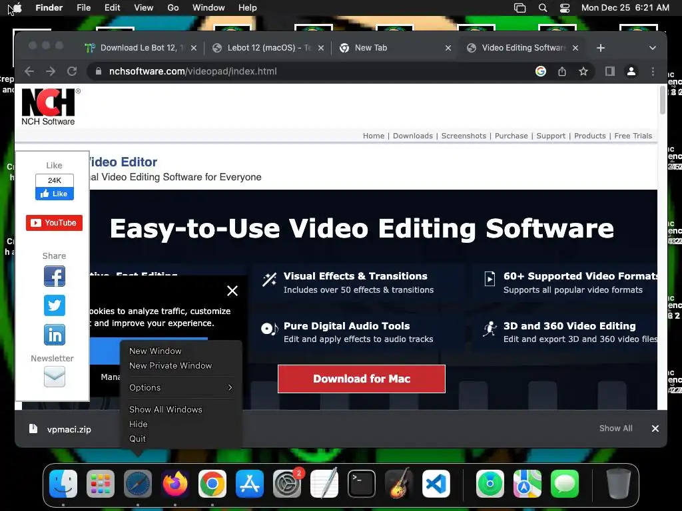Viewport: 682px width, 511px height.
Task: Close the Video Editing Software tab
Action: point(575,48)
